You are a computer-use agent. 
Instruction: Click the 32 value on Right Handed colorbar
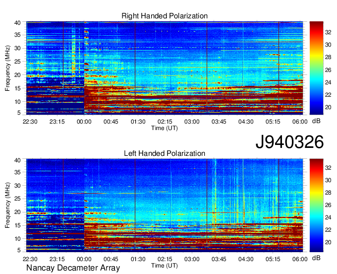[328, 32]
